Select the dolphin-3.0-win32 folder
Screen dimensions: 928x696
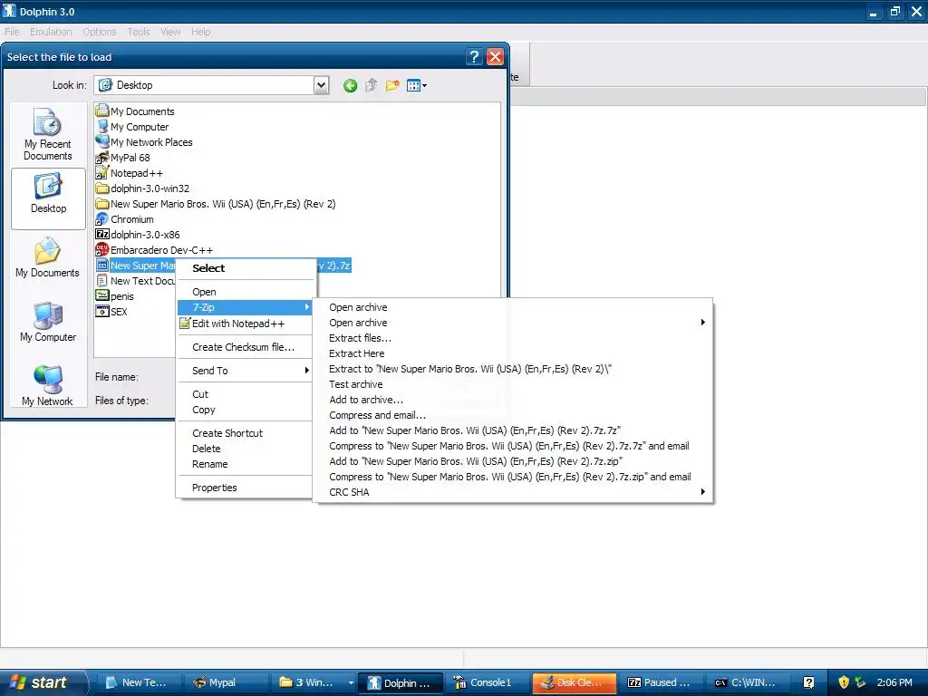tap(142, 188)
